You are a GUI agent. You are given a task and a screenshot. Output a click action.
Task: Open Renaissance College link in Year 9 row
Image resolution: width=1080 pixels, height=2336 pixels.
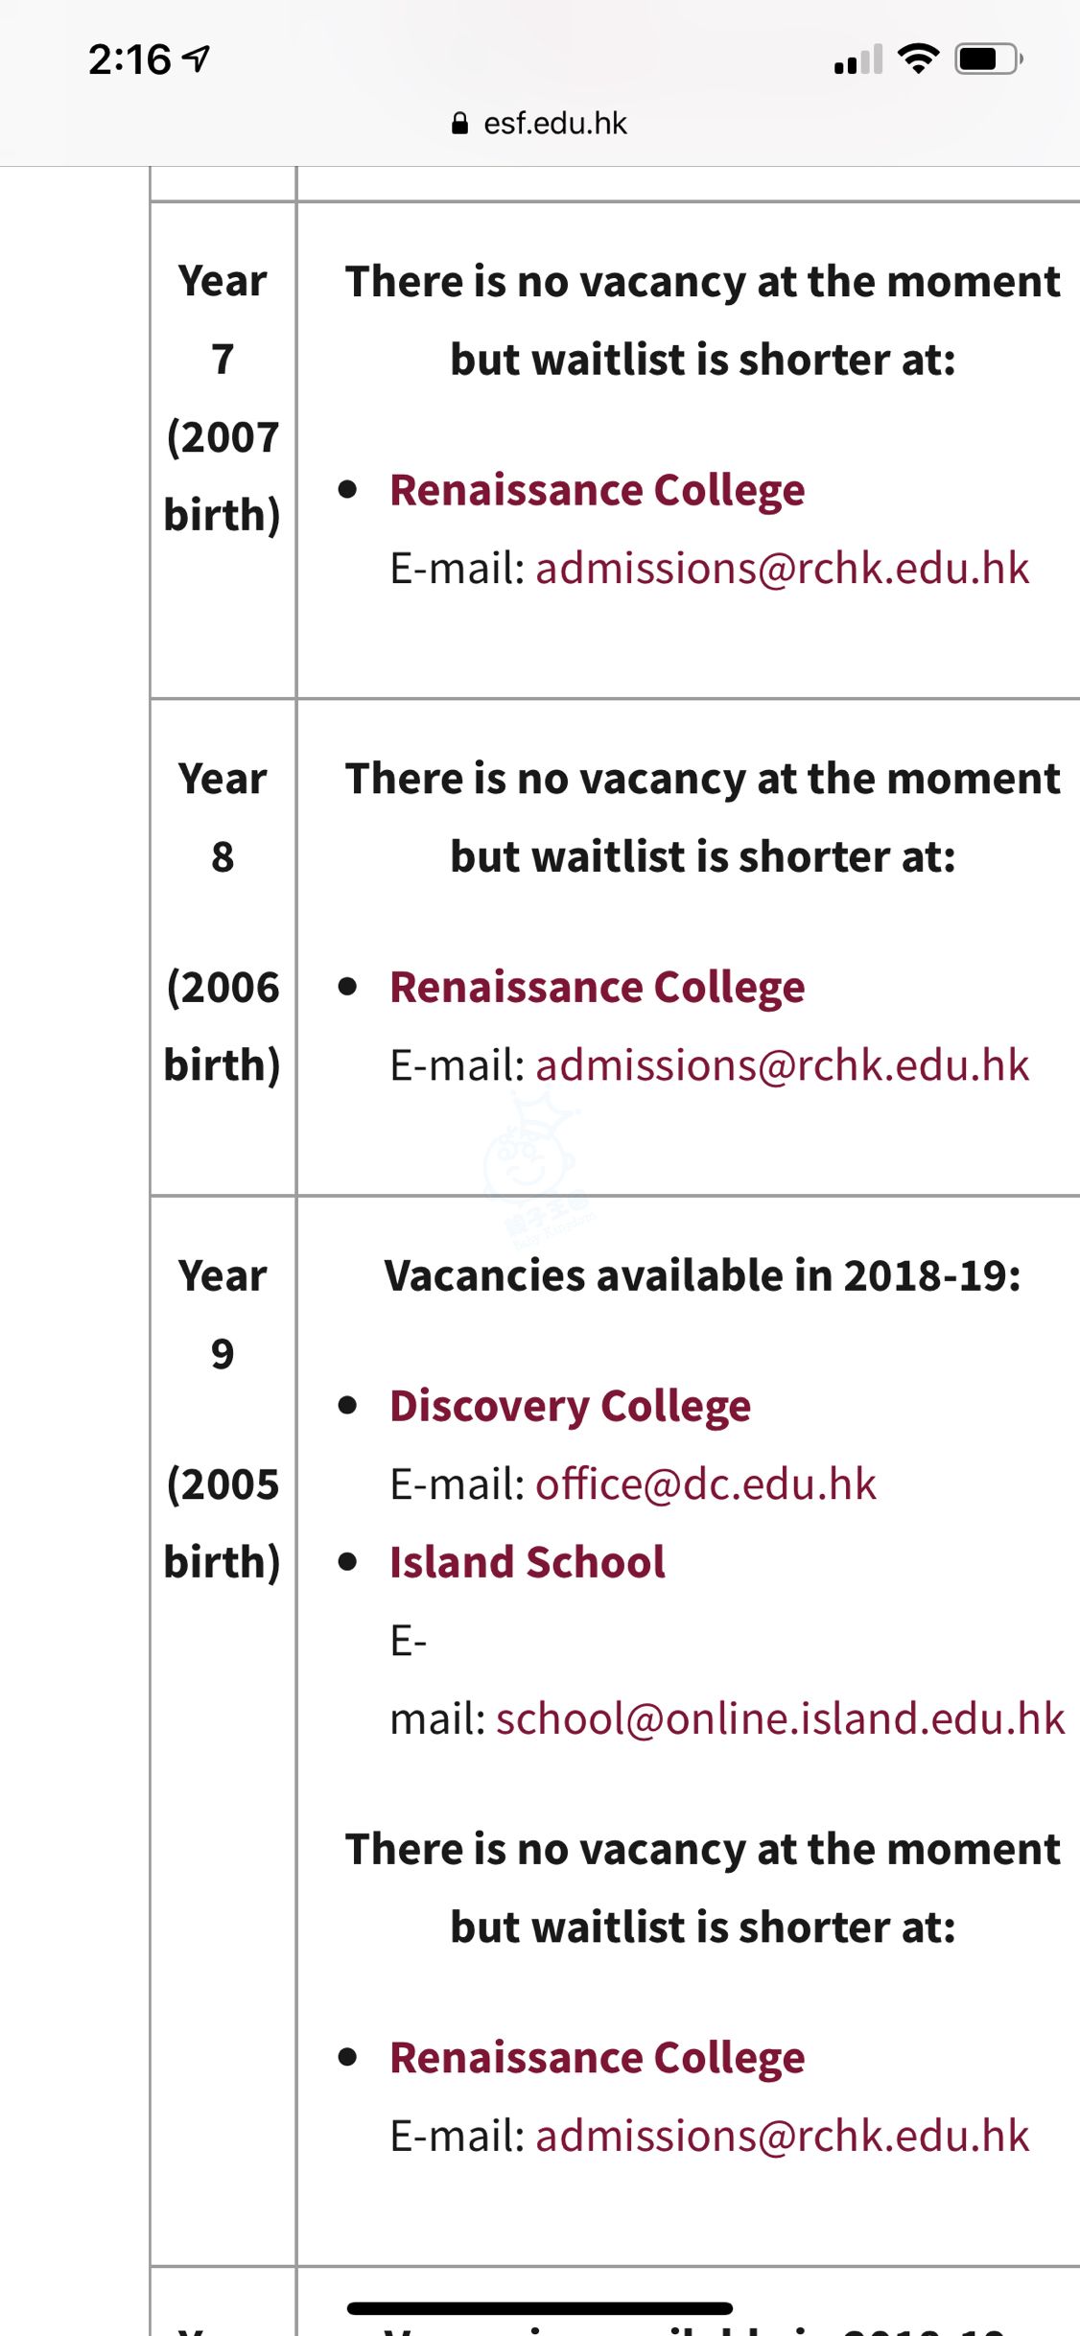[597, 2058]
